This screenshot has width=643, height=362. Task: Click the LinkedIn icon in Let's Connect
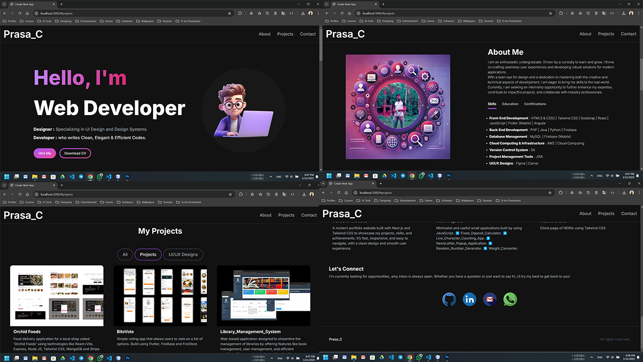click(x=469, y=299)
